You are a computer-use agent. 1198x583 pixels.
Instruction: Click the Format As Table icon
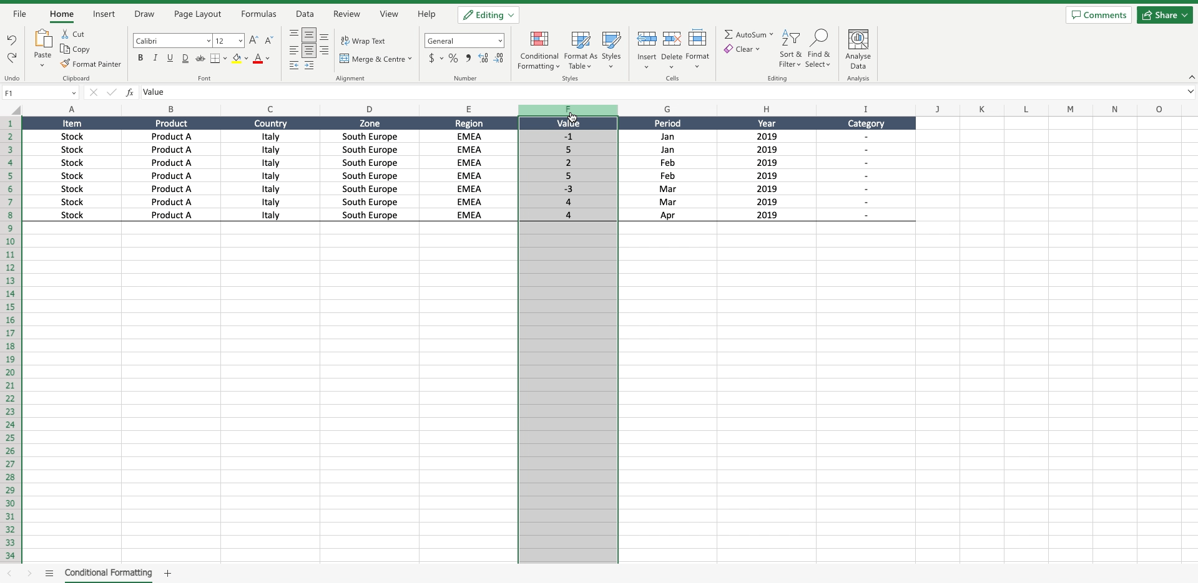pos(580,39)
